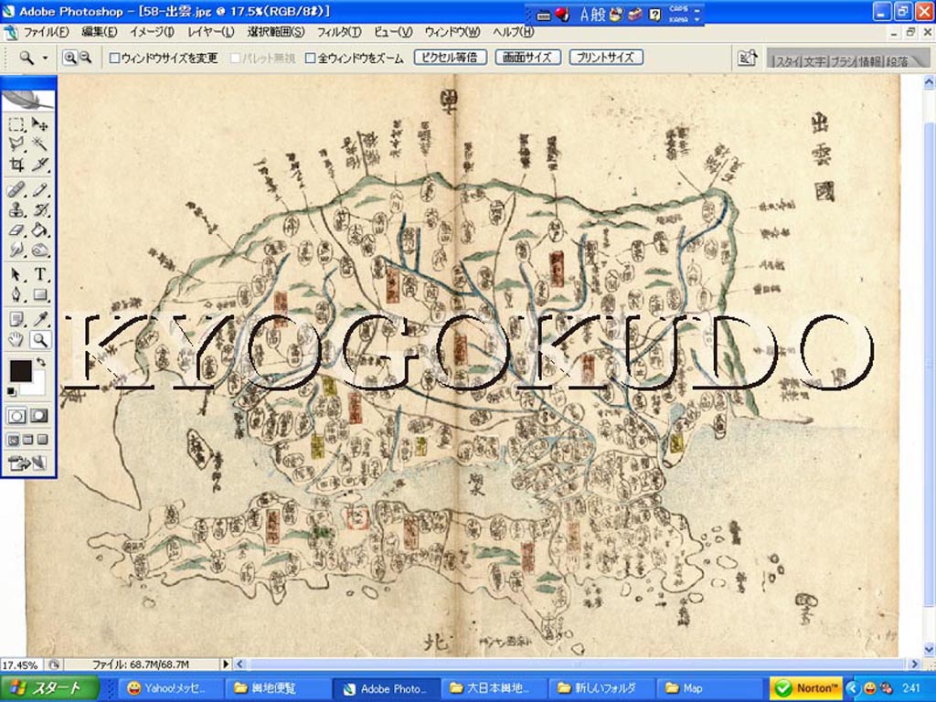Open the 情報 palette tab
Screen dimensions: 936x702
coord(870,61)
